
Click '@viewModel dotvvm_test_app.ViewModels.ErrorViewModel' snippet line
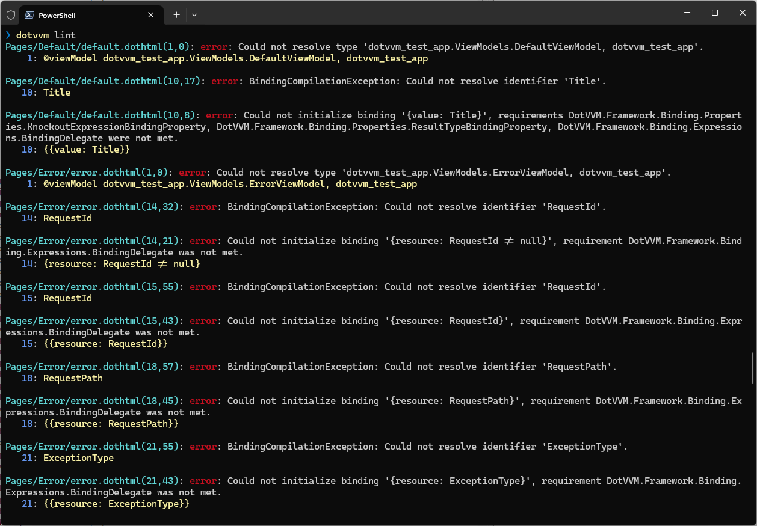[x=230, y=184]
